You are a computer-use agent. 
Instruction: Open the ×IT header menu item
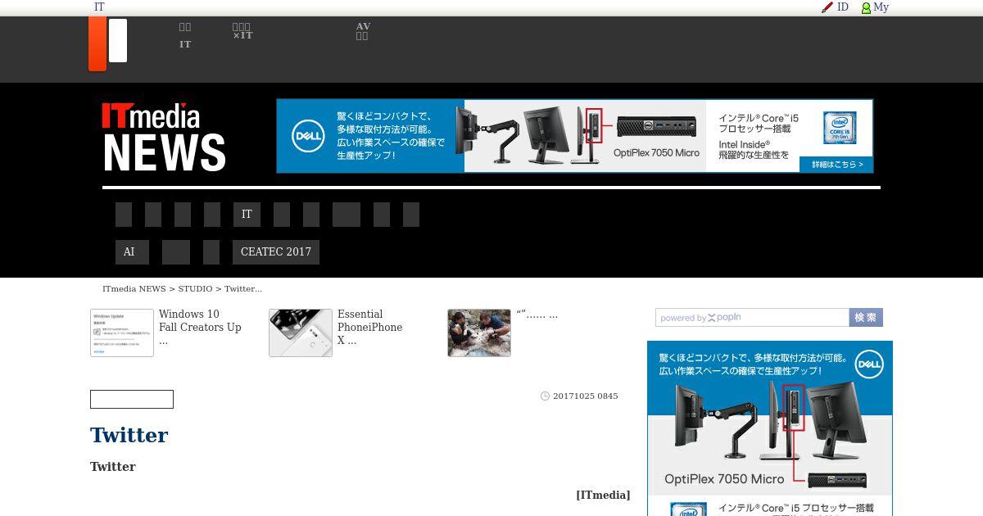242,32
